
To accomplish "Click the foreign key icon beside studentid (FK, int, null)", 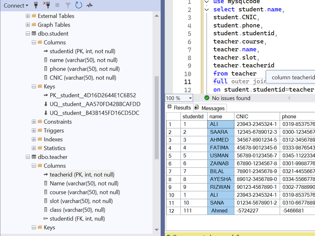I will (46, 219).
